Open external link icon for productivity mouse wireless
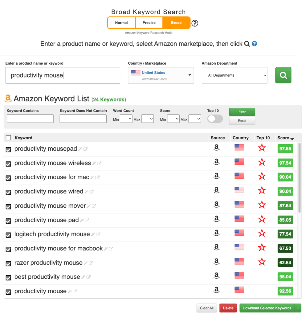Viewport: 305px width, 315px height. [99, 163]
